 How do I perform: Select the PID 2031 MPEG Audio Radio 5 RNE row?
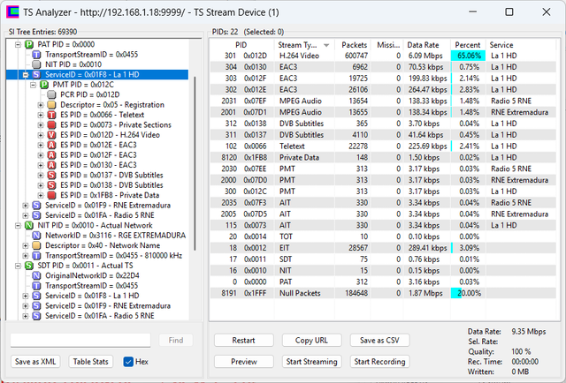(x=383, y=101)
